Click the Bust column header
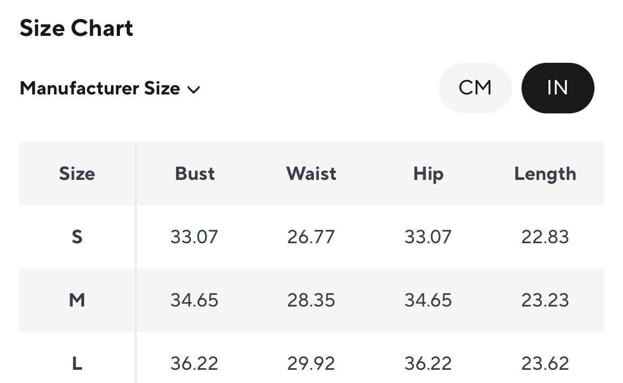Screen dimensions: 623x383 [195, 174]
